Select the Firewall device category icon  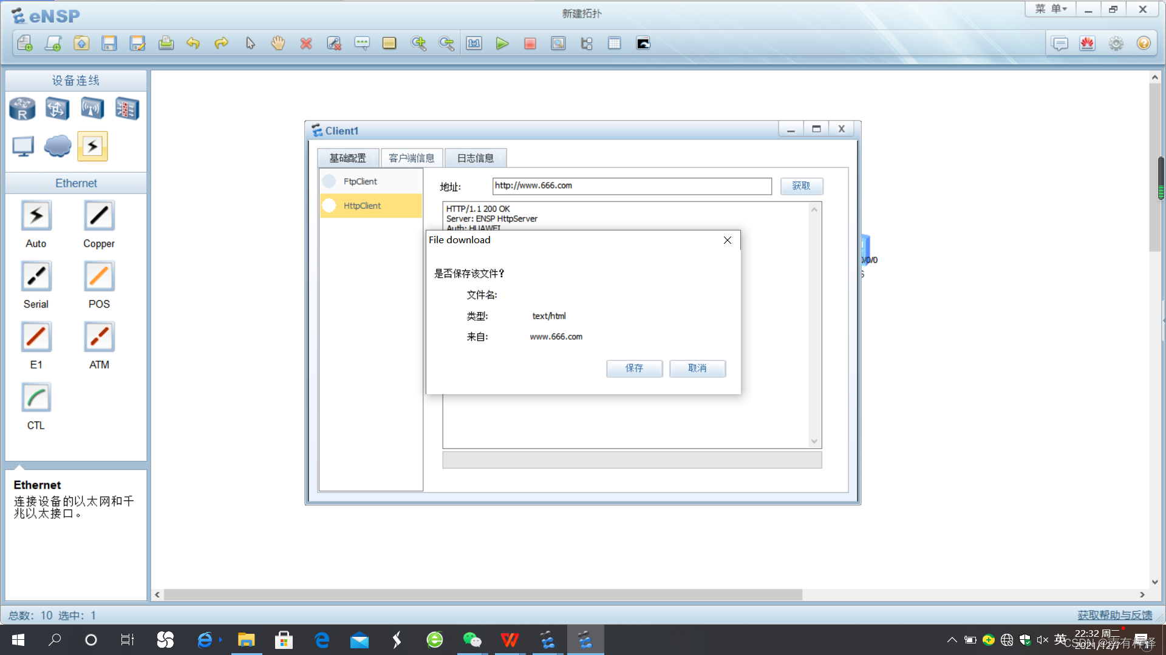click(127, 109)
